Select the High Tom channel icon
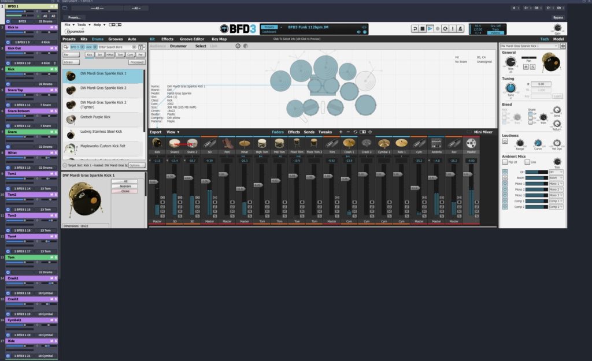The image size is (592, 361). click(x=262, y=143)
